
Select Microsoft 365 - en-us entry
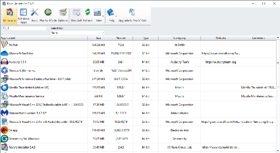click(22, 71)
